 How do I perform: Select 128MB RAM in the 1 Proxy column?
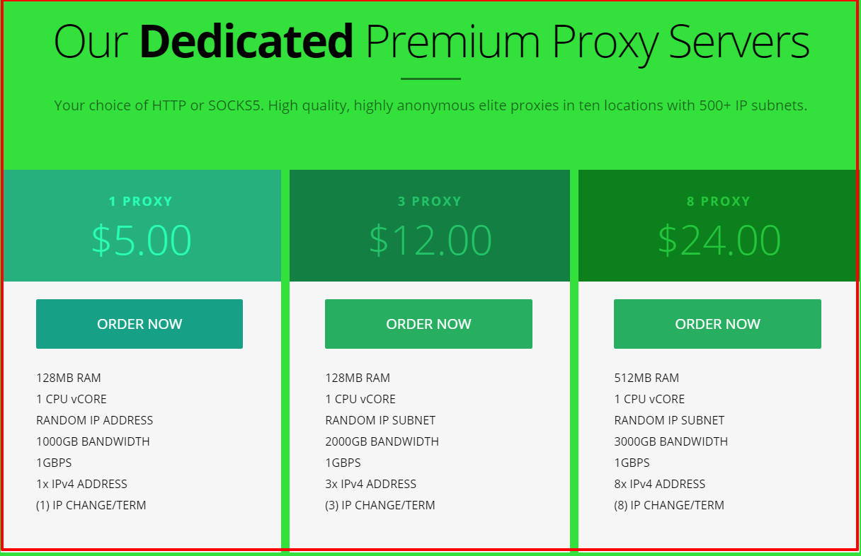[67, 377]
